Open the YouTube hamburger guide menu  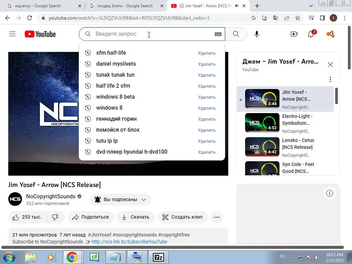pos(12,34)
